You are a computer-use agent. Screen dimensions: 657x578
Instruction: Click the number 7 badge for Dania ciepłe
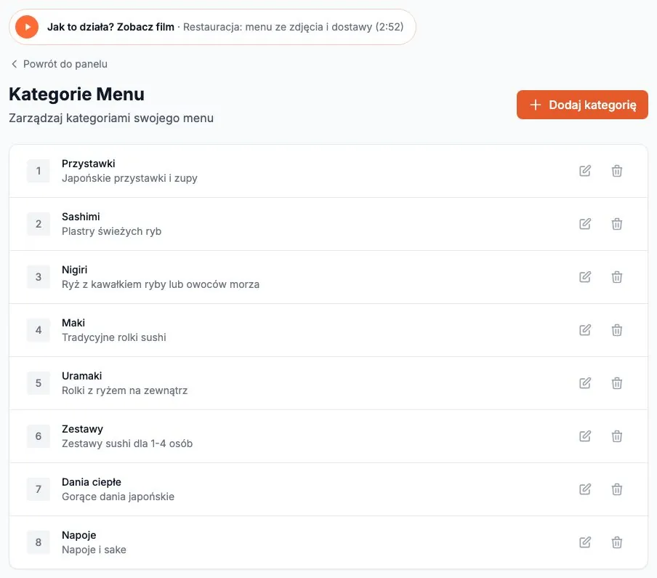click(38, 489)
